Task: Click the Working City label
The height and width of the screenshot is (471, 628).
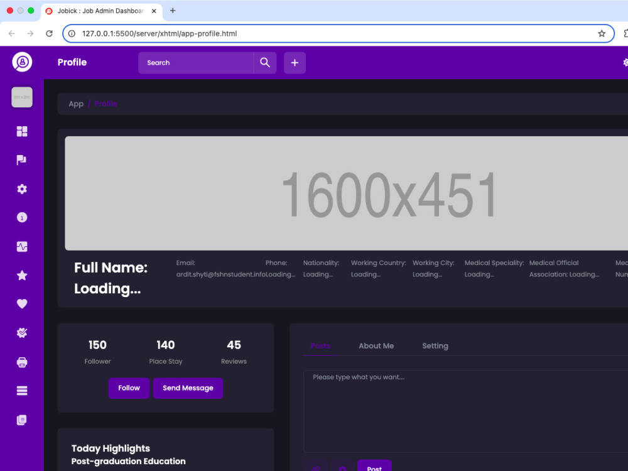Action: click(433, 263)
